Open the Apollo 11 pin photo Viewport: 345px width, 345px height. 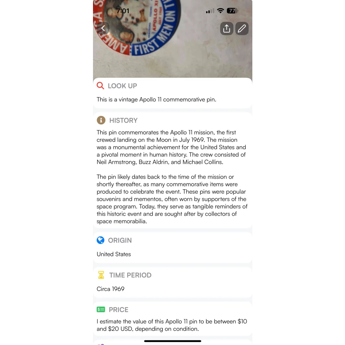(172, 39)
